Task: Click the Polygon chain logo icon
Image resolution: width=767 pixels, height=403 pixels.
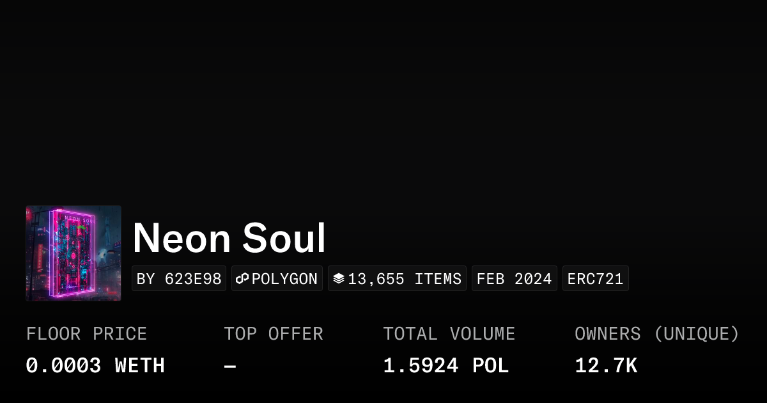Action: (242, 279)
